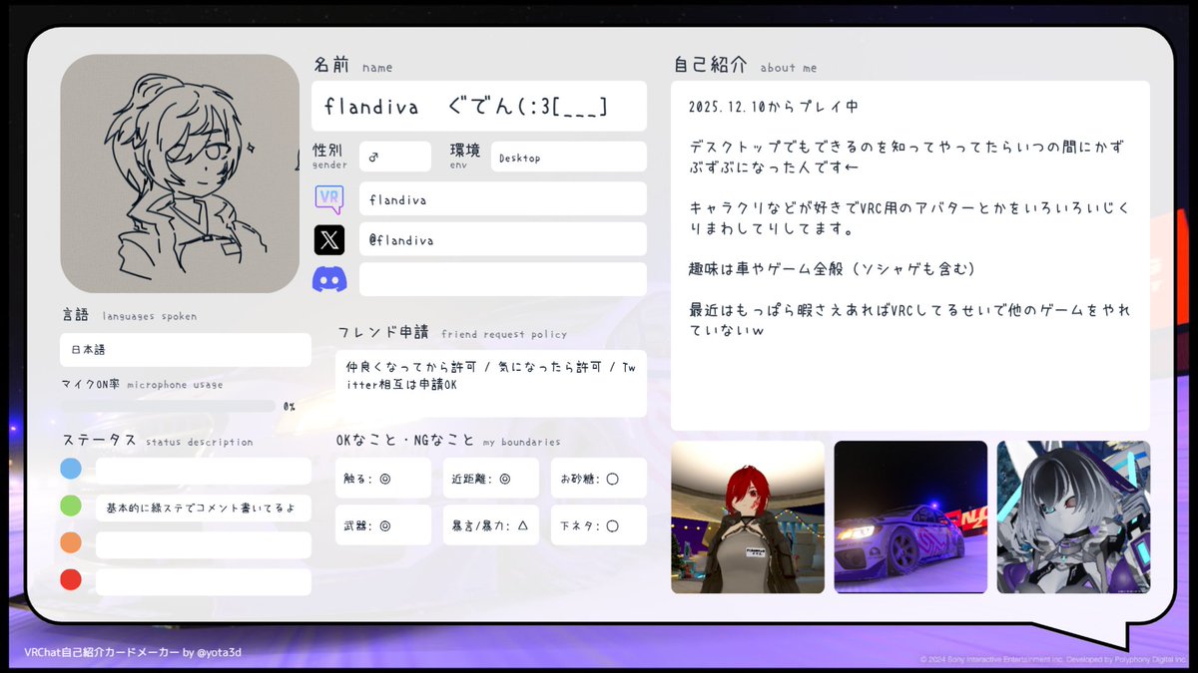
Task: Open the red-haired avatar photo
Action: [x=748, y=517]
